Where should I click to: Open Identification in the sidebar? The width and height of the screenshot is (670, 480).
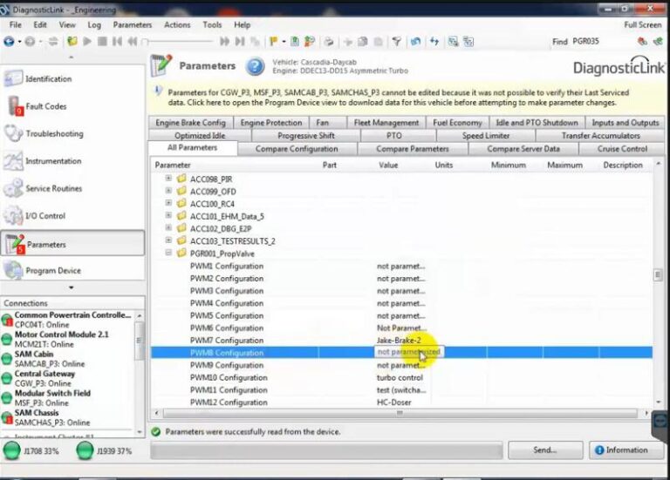(72, 79)
